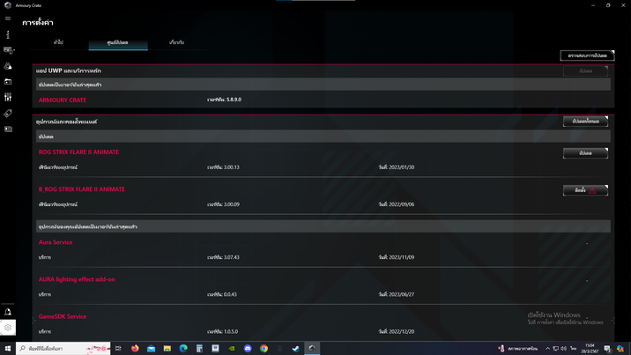Click B_ROG STRIX FLARE II ANIMATE button
Image resolution: width=631 pixels, height=355 pixels.
(585, 190)
